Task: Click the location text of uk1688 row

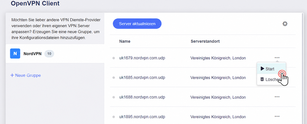Action: click(x=218, y=97)
